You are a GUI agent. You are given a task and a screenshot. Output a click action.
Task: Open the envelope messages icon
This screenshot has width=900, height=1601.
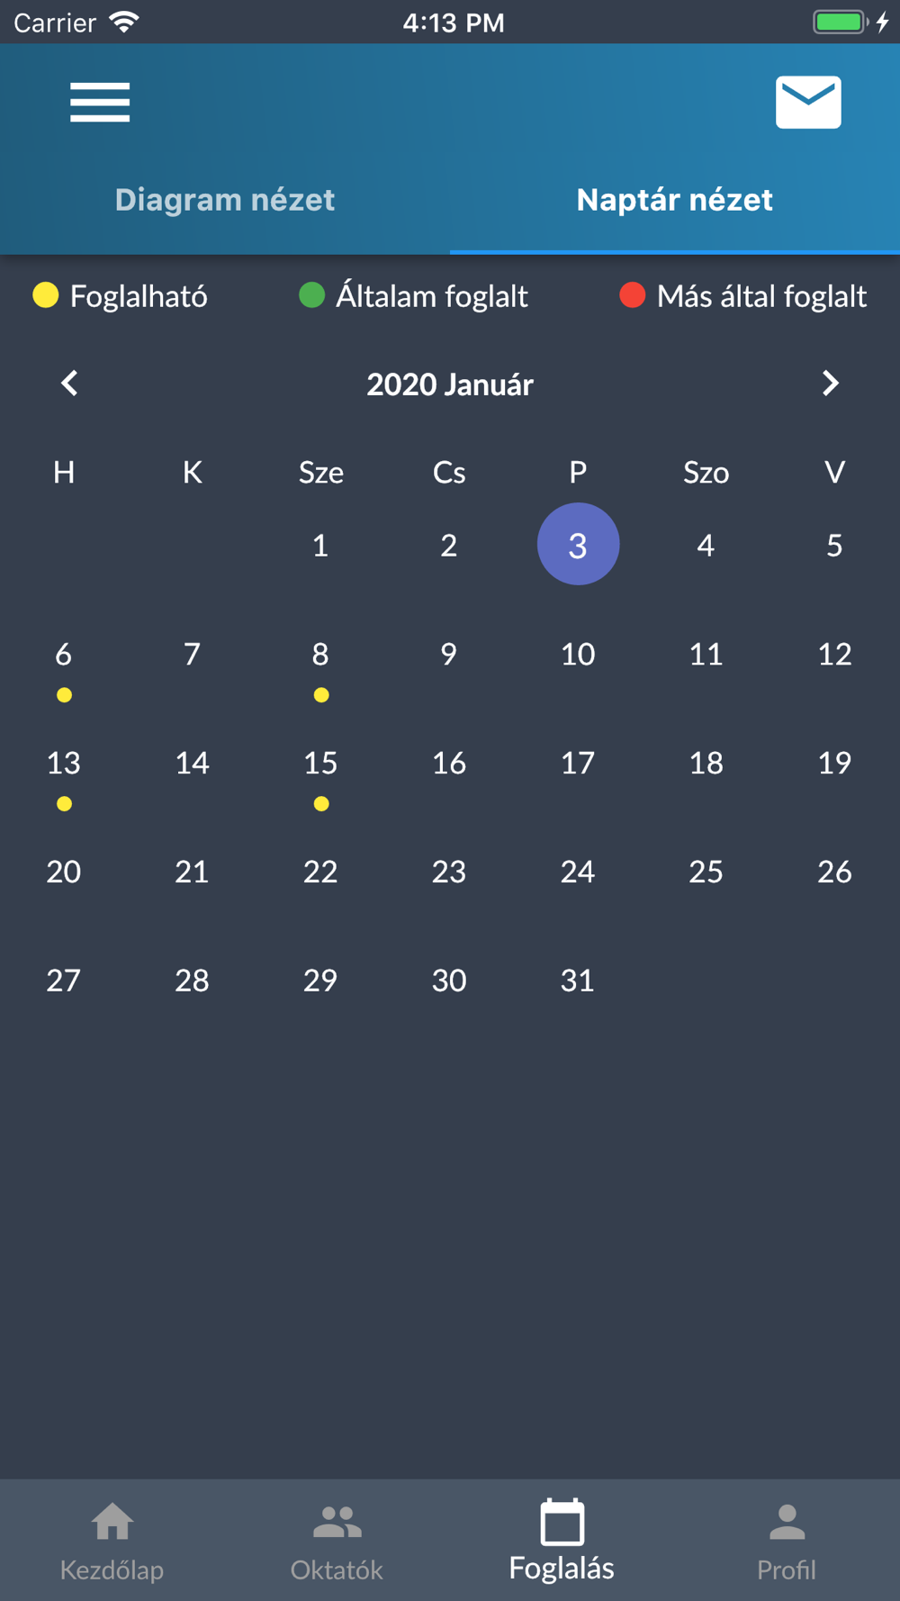[x=808, y=102]
